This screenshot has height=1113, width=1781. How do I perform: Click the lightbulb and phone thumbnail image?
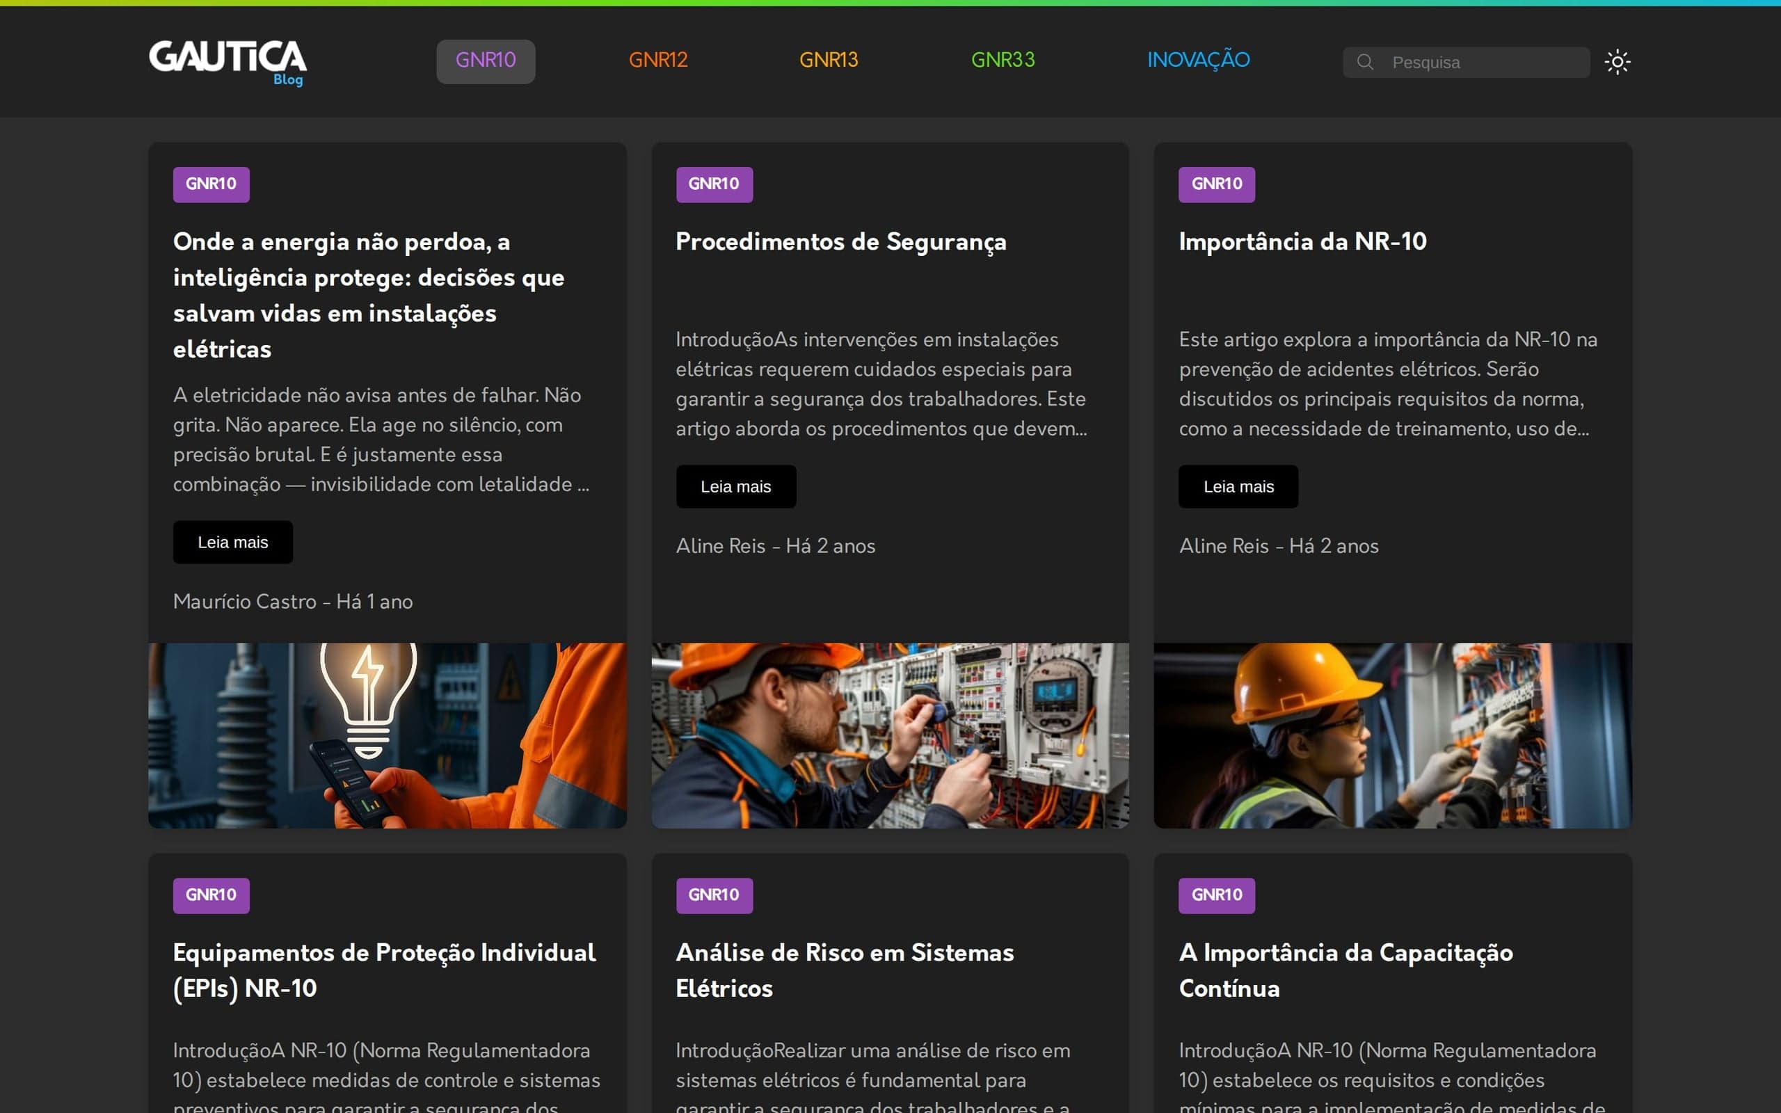pos(387,735)
